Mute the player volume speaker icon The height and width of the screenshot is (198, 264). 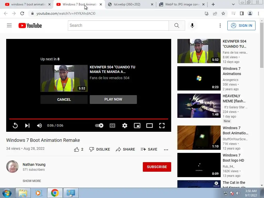click(x=39, y=126)
